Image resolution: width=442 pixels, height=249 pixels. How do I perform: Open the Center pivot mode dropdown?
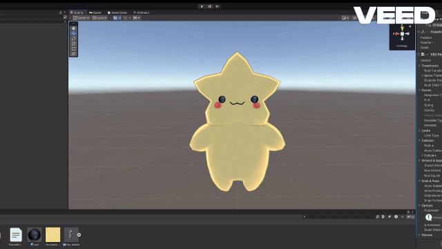pos(81,18)
